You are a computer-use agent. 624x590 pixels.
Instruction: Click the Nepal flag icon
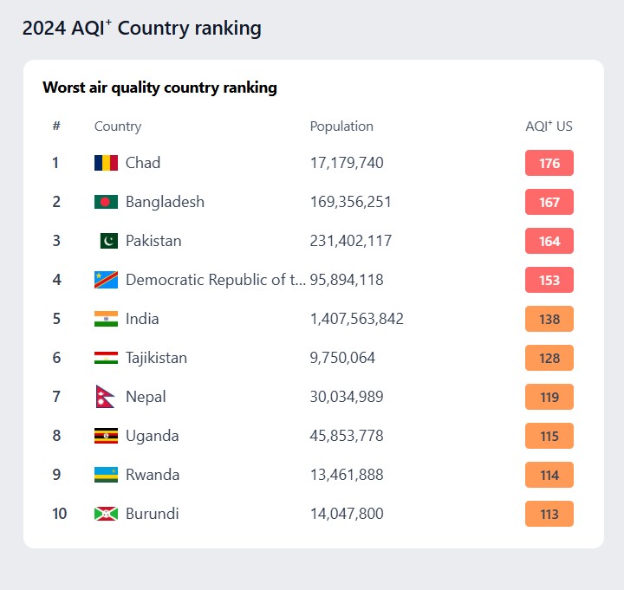tap(105, 397)
